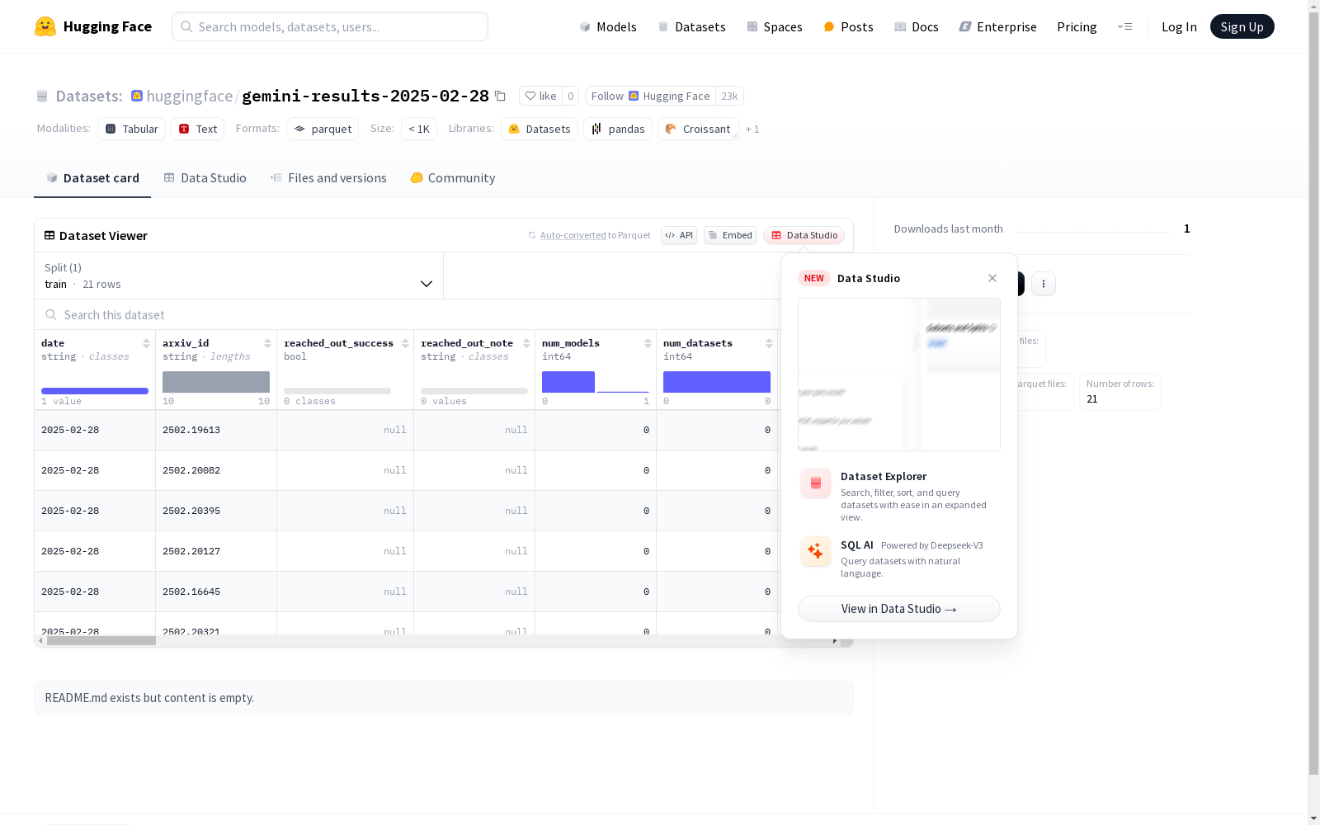The width and height of the screenshot is (1320, 825).
Task: Click the Tabular modality tag
Action: (x=132, y=129)
